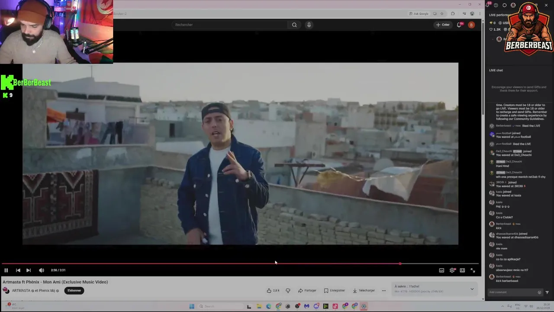The height and width of the screenshot is (312, 554).
Task: Open media controls icon in browser toolbar
Action: (464, 13)
